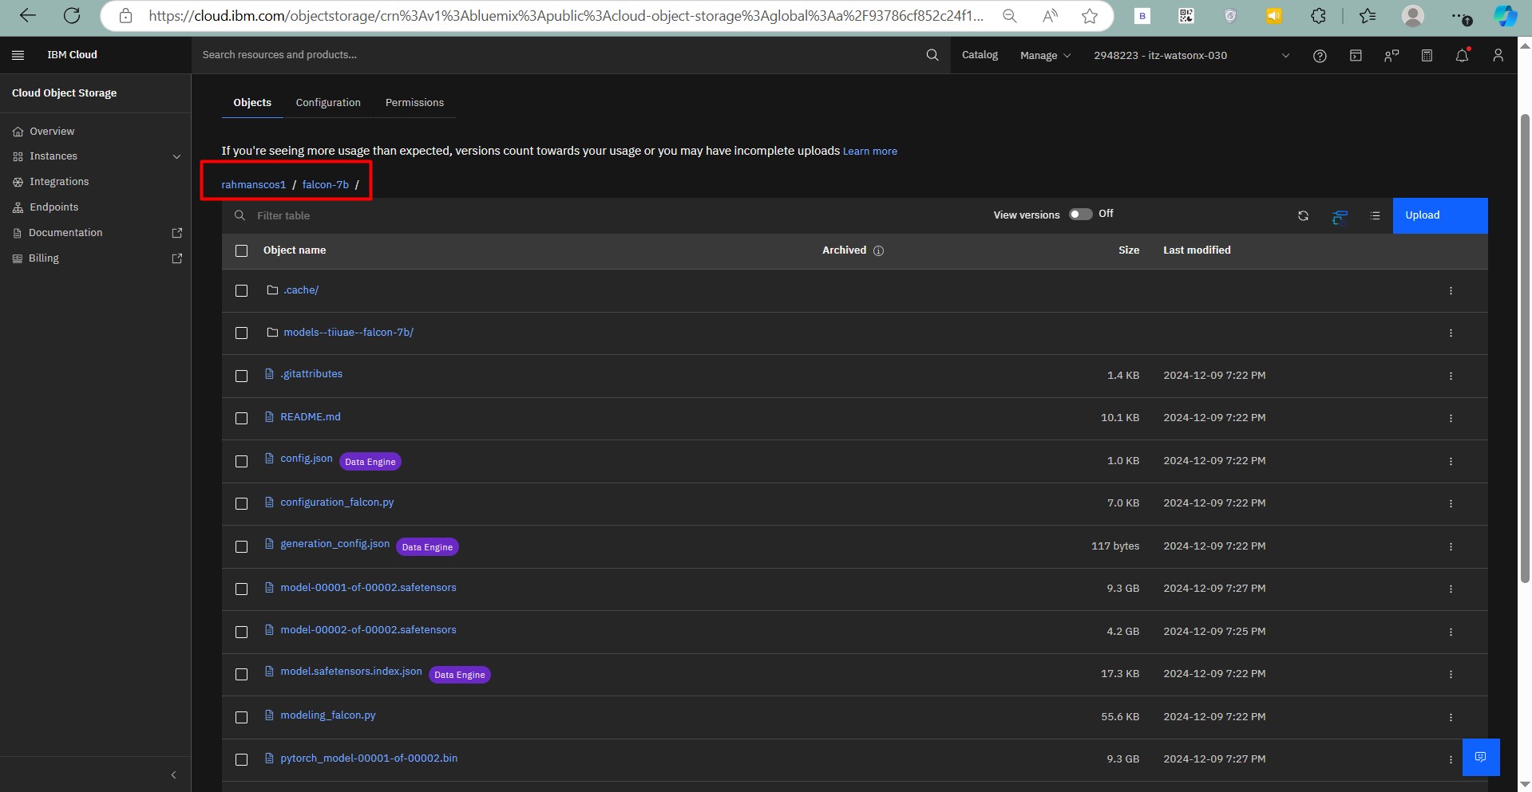Select checkbox for generation_config.json
The width and height of the screenshot is (1532, 792).
coord(242,547)
